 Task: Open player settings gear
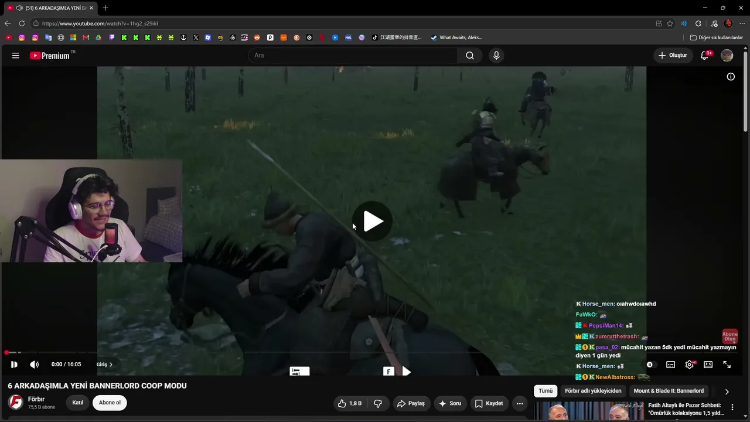[690, 365]
